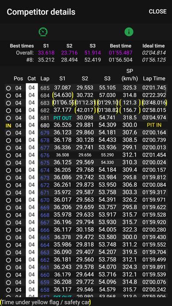Close the Competitor details panel
Image resolution: width=172 pixels, height=306 pixels.
click(158, 11)
